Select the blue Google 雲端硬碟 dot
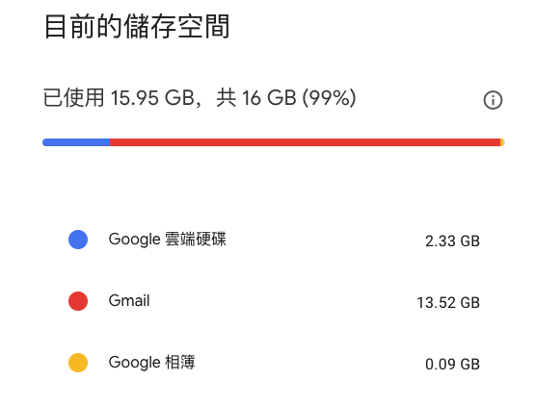This screenshot has height=406, width=535. [78, 240]
